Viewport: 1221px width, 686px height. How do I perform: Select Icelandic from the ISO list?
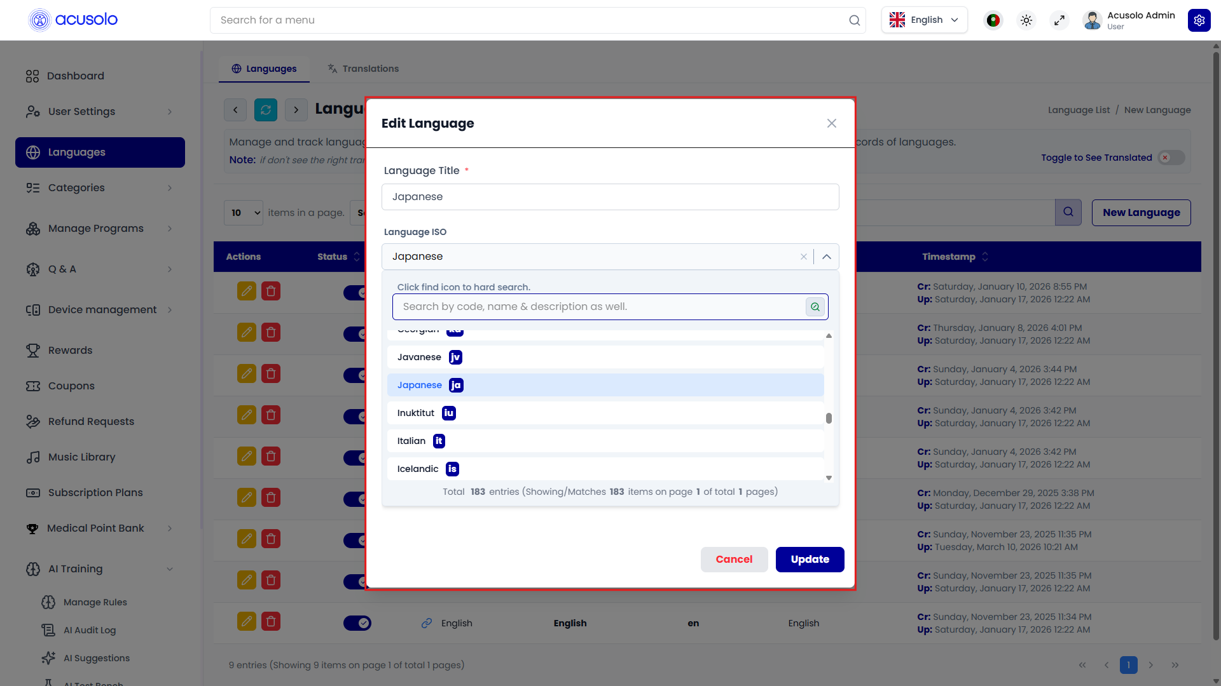[605, 469]
